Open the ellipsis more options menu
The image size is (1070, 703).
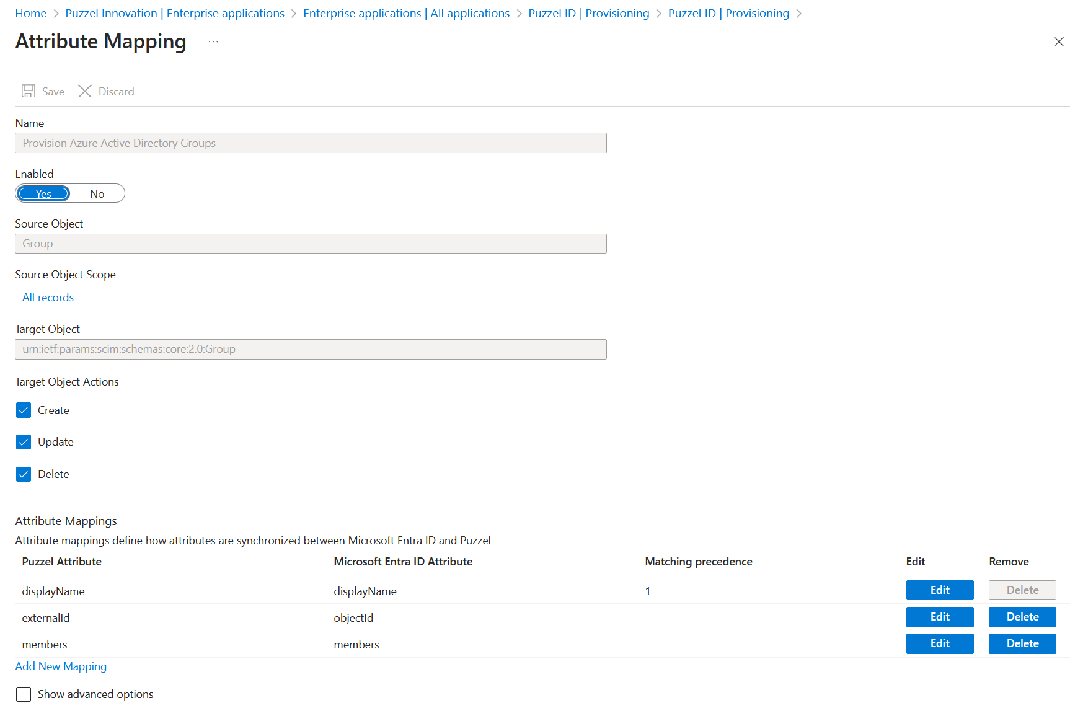(x=213, y=42)
